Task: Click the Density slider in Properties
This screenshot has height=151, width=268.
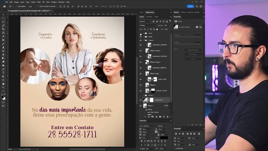Action: click(188, 36)
